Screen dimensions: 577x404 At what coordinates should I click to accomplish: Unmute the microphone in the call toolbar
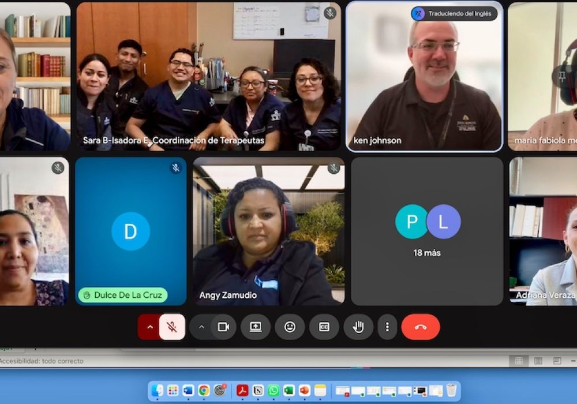tap(172, 327)
